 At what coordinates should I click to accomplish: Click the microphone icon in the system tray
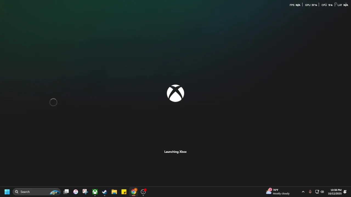coord(310,192)
